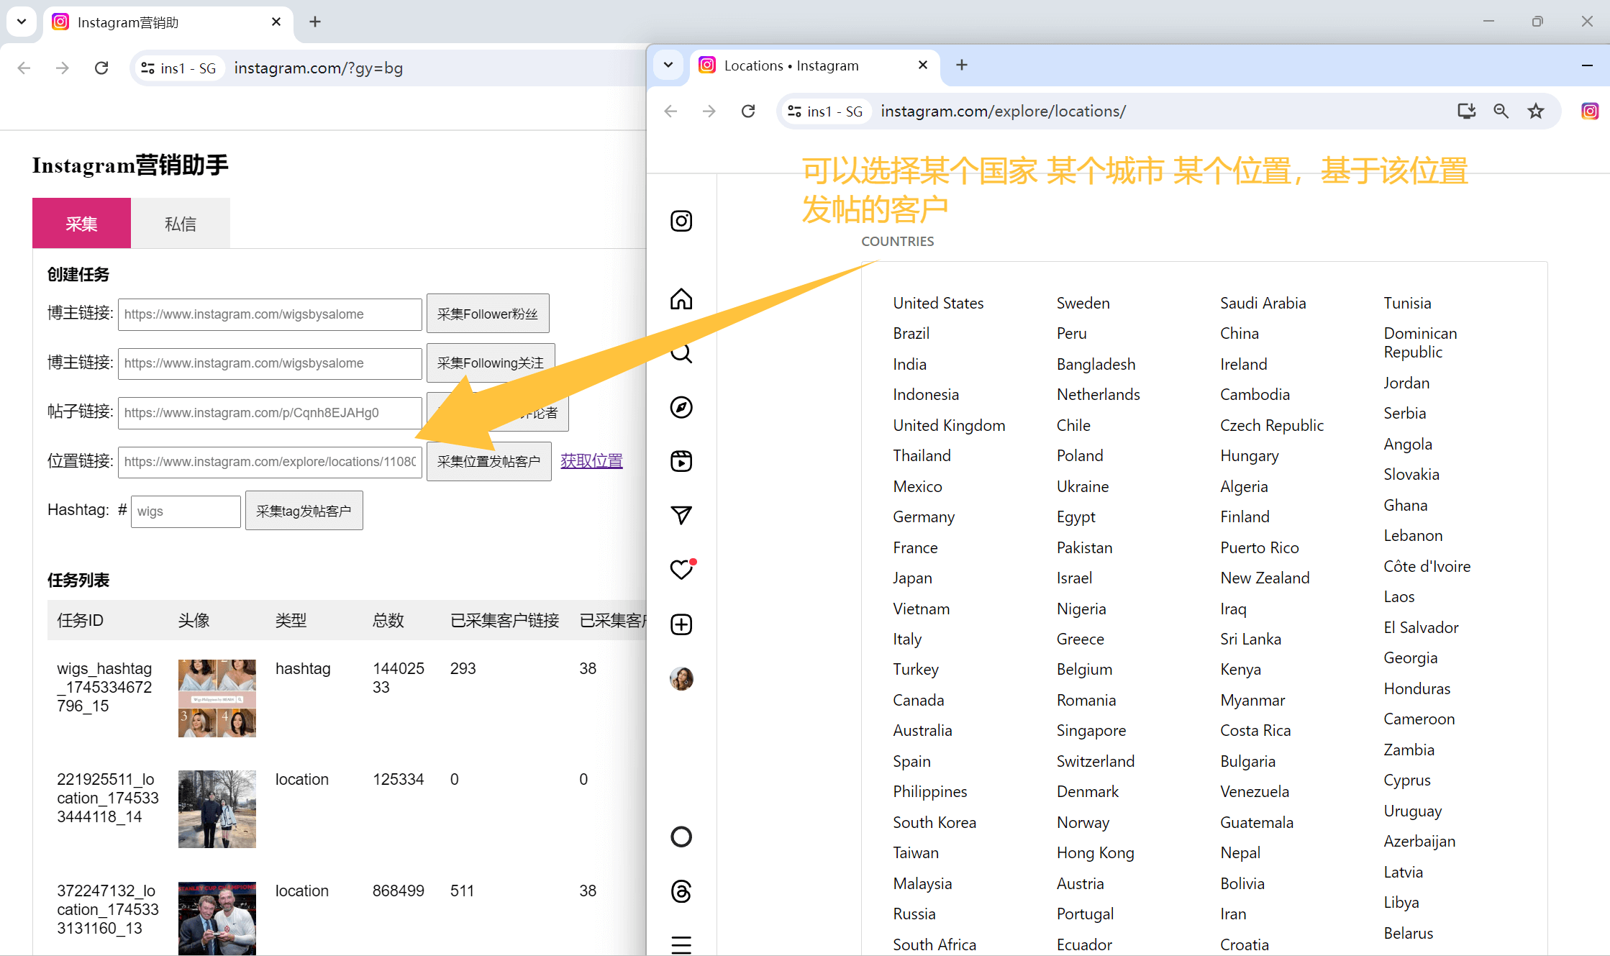Viewport: 1610px width, 956px height.
Task: Expand tab search dropdown in back window
Action: tap(22, 22)
